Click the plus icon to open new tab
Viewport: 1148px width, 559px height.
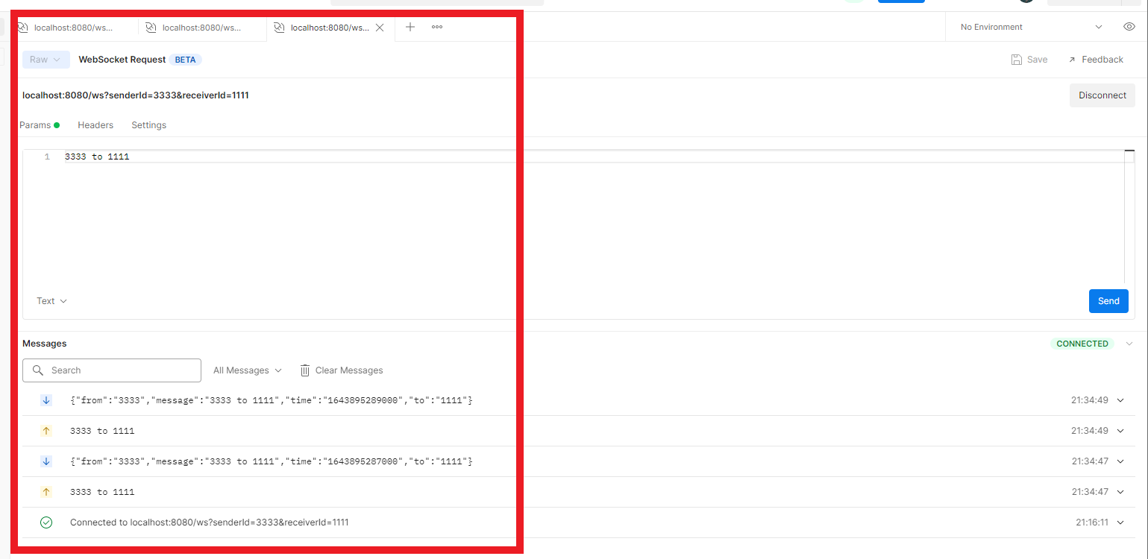pos(410,27)
